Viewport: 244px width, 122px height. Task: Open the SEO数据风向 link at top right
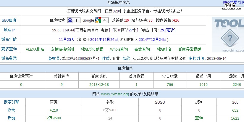[233, 2]
